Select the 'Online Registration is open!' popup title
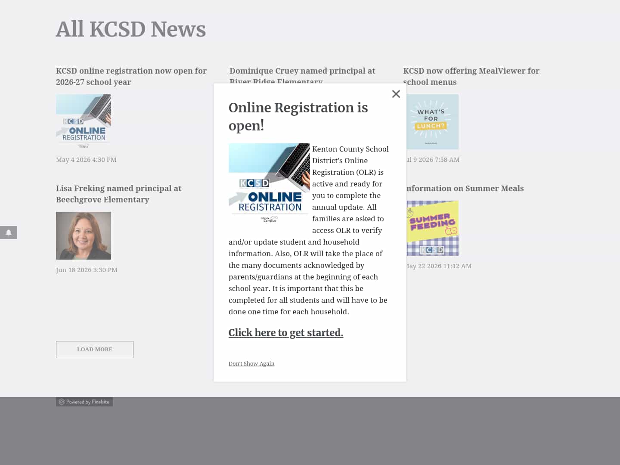 pos(298,116)
